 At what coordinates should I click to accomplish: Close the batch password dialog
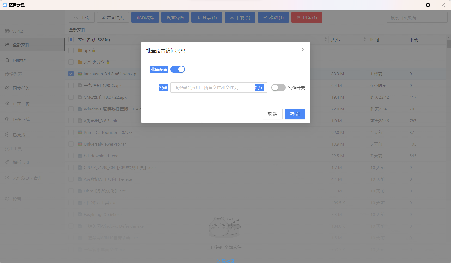click(303, 49)
